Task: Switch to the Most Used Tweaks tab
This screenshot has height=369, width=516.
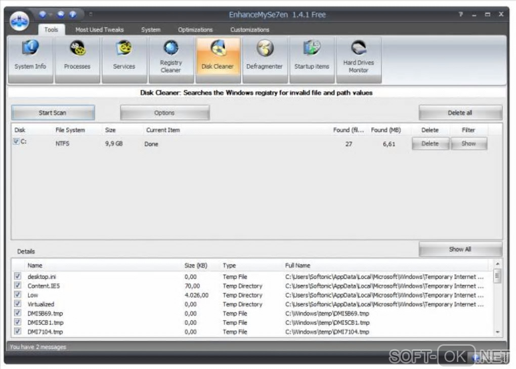Action: (x=99, y=30)
